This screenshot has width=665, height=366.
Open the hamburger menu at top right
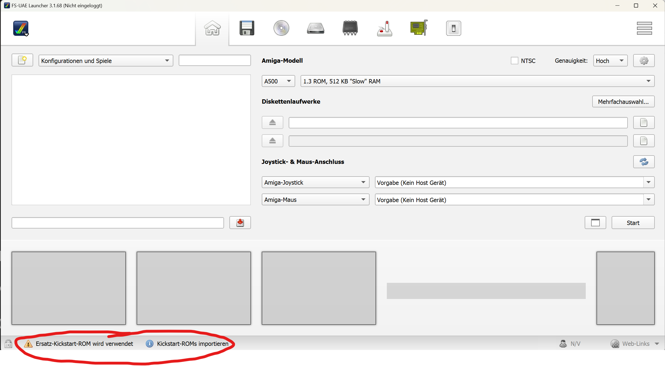[644, 28]
